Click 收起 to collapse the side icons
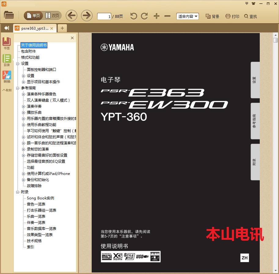Image resolution: width=279 pixels, height=274 pixels. (7, 90)
